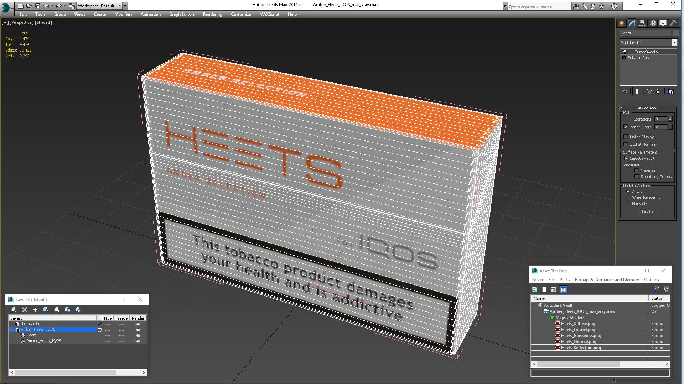684x384 pixels.
Task: Open the MAXScript menu
Action: tap(269, 14)
